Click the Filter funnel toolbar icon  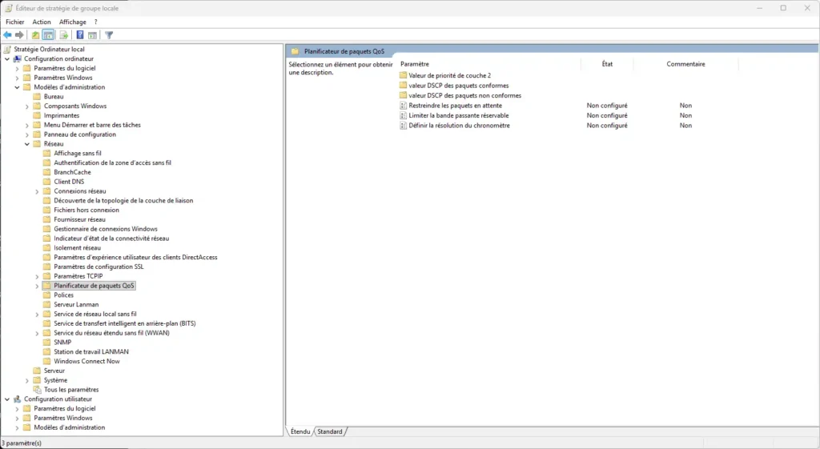pos(109,35)
